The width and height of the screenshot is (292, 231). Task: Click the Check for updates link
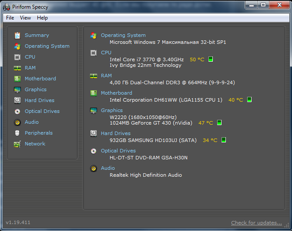coord(256,223)
